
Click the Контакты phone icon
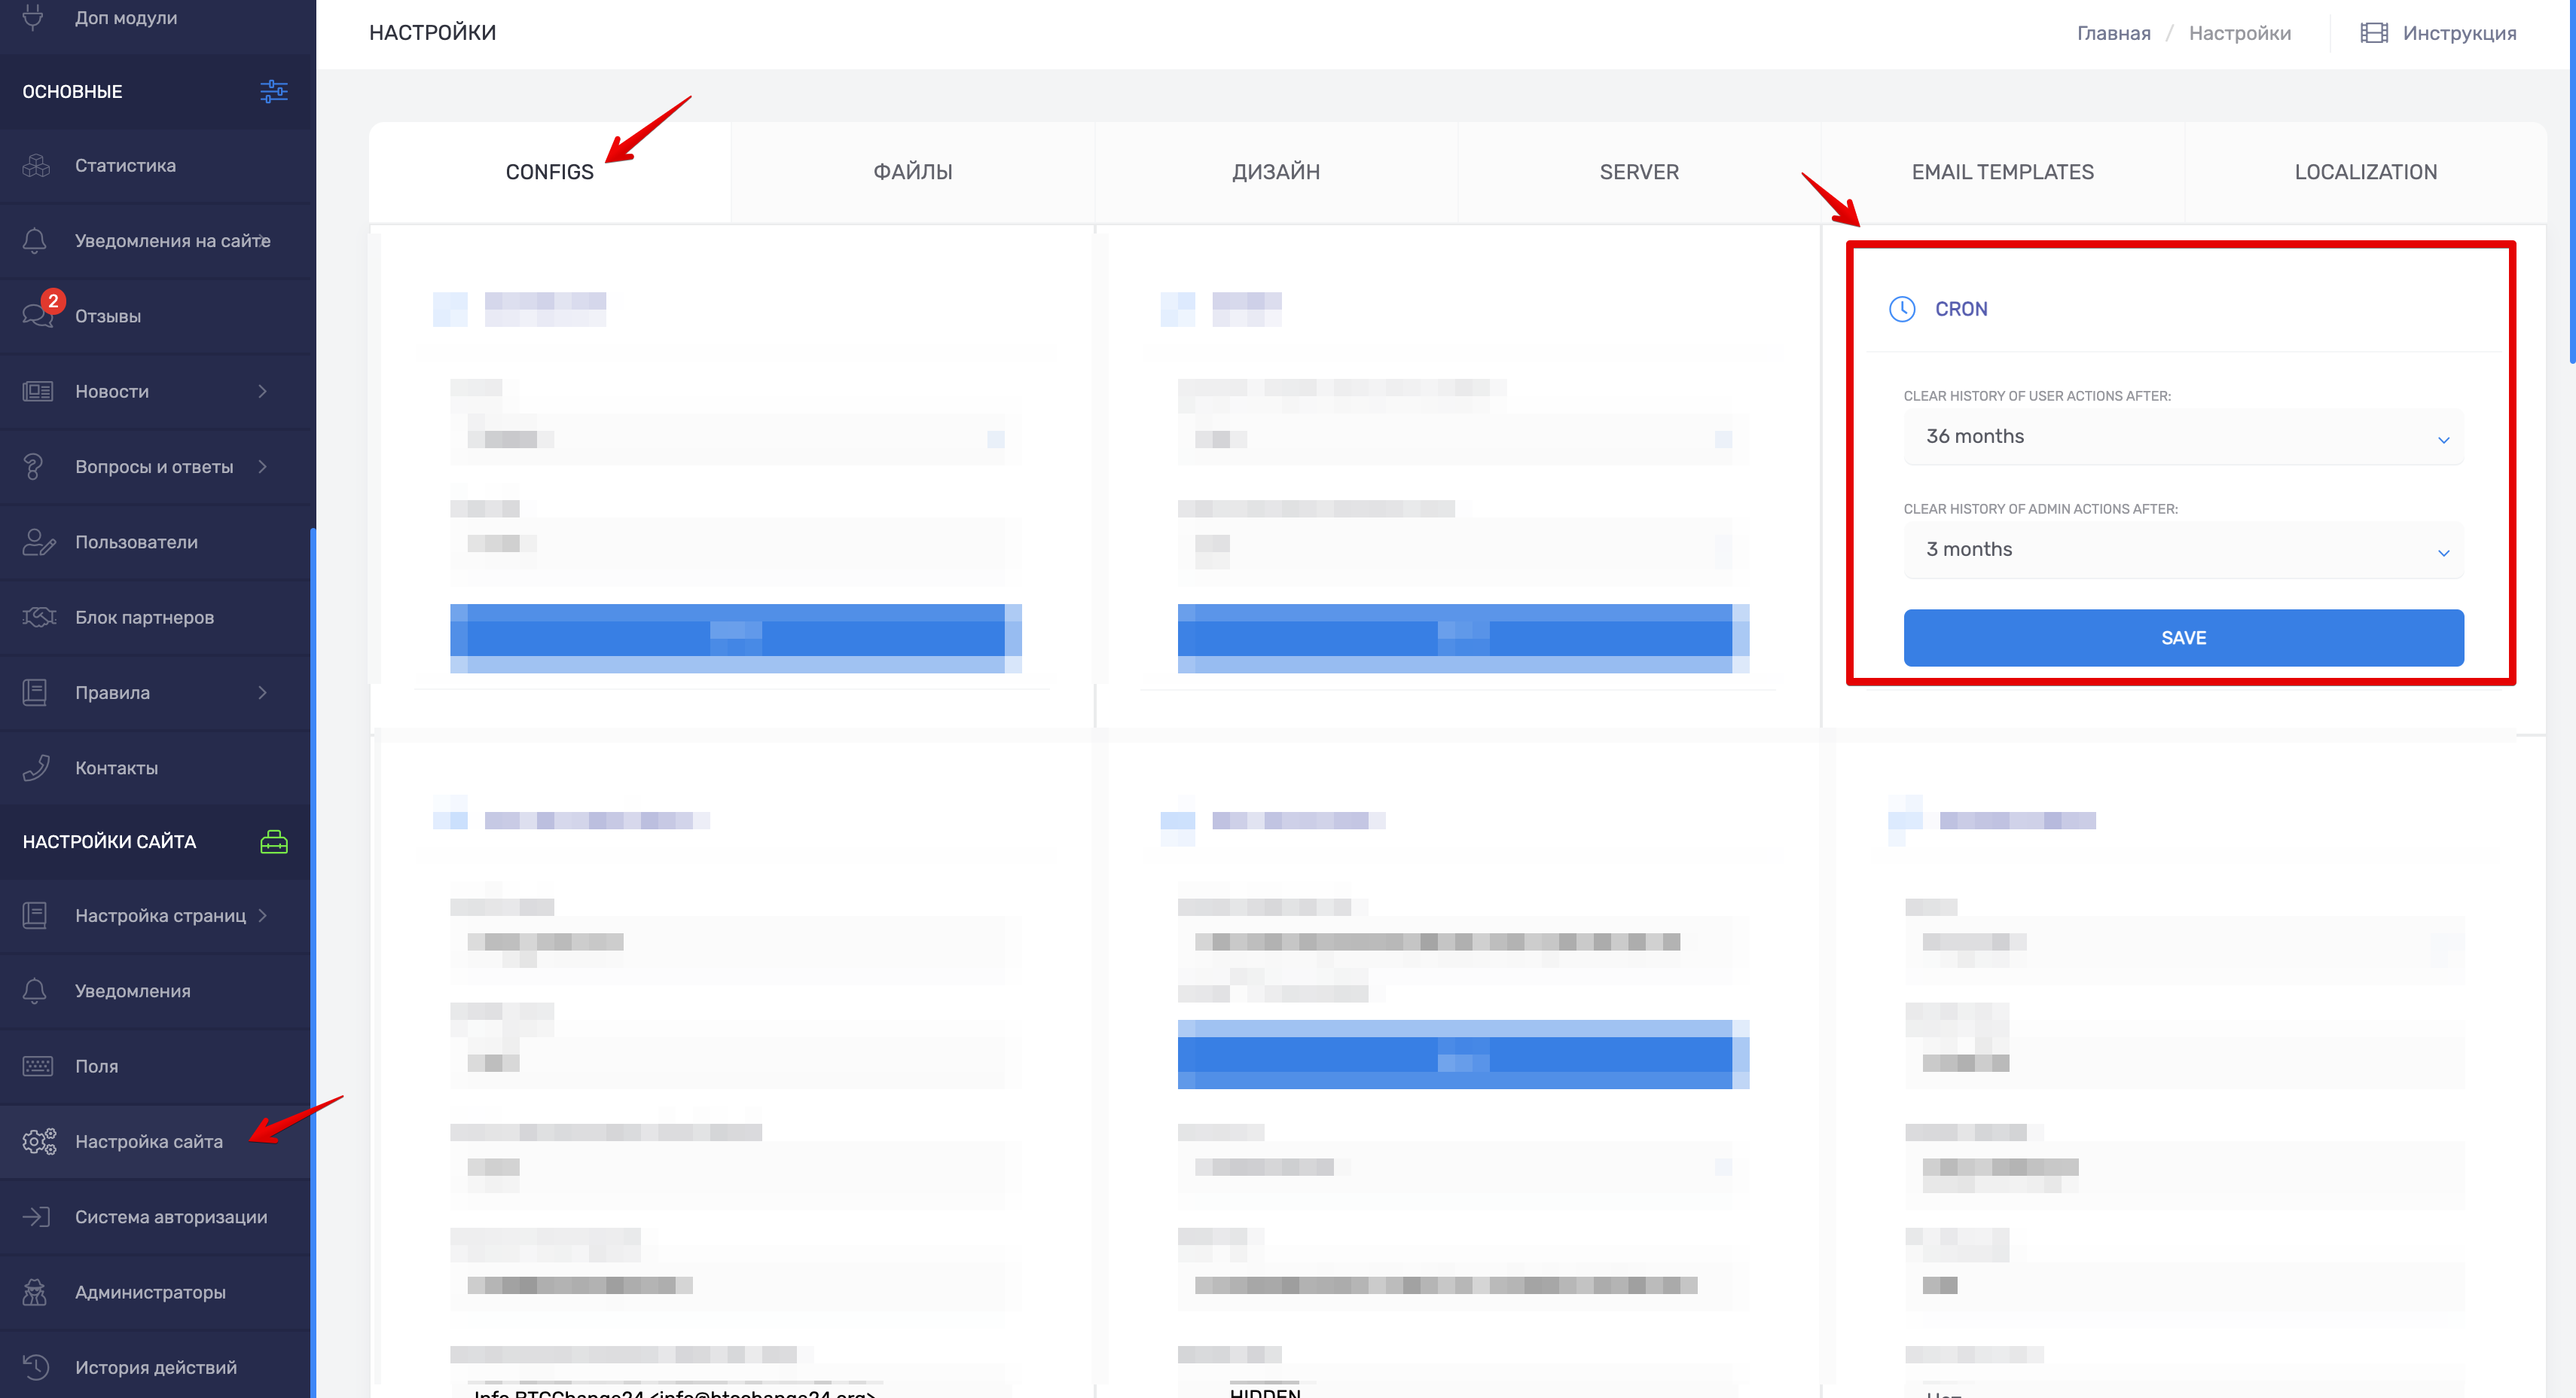point(36,768)
